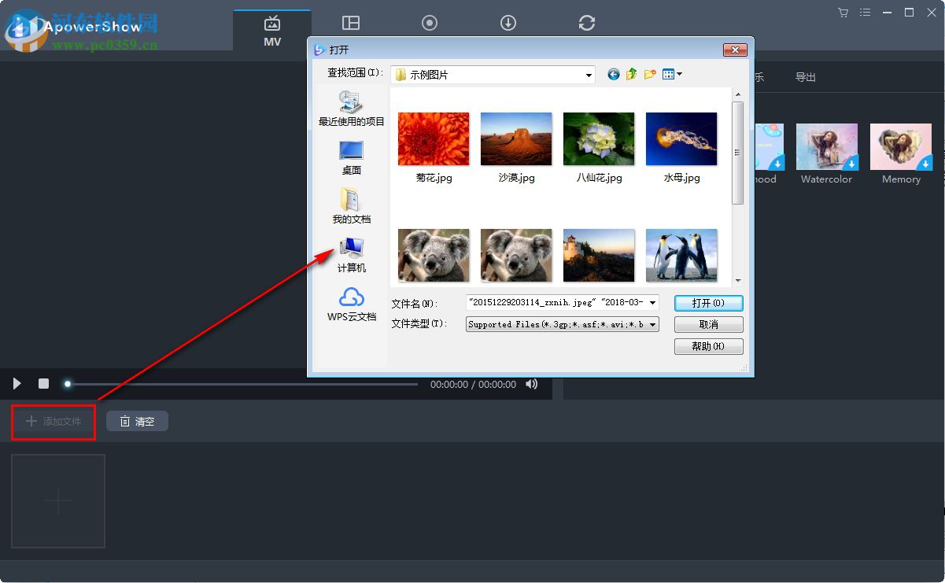Click the playback progress slider handle
Viewport: 945px width, 583px height.
click(67, 384)
